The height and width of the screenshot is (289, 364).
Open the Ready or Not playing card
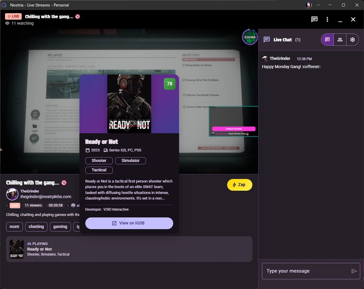click(x=129, y=249)
